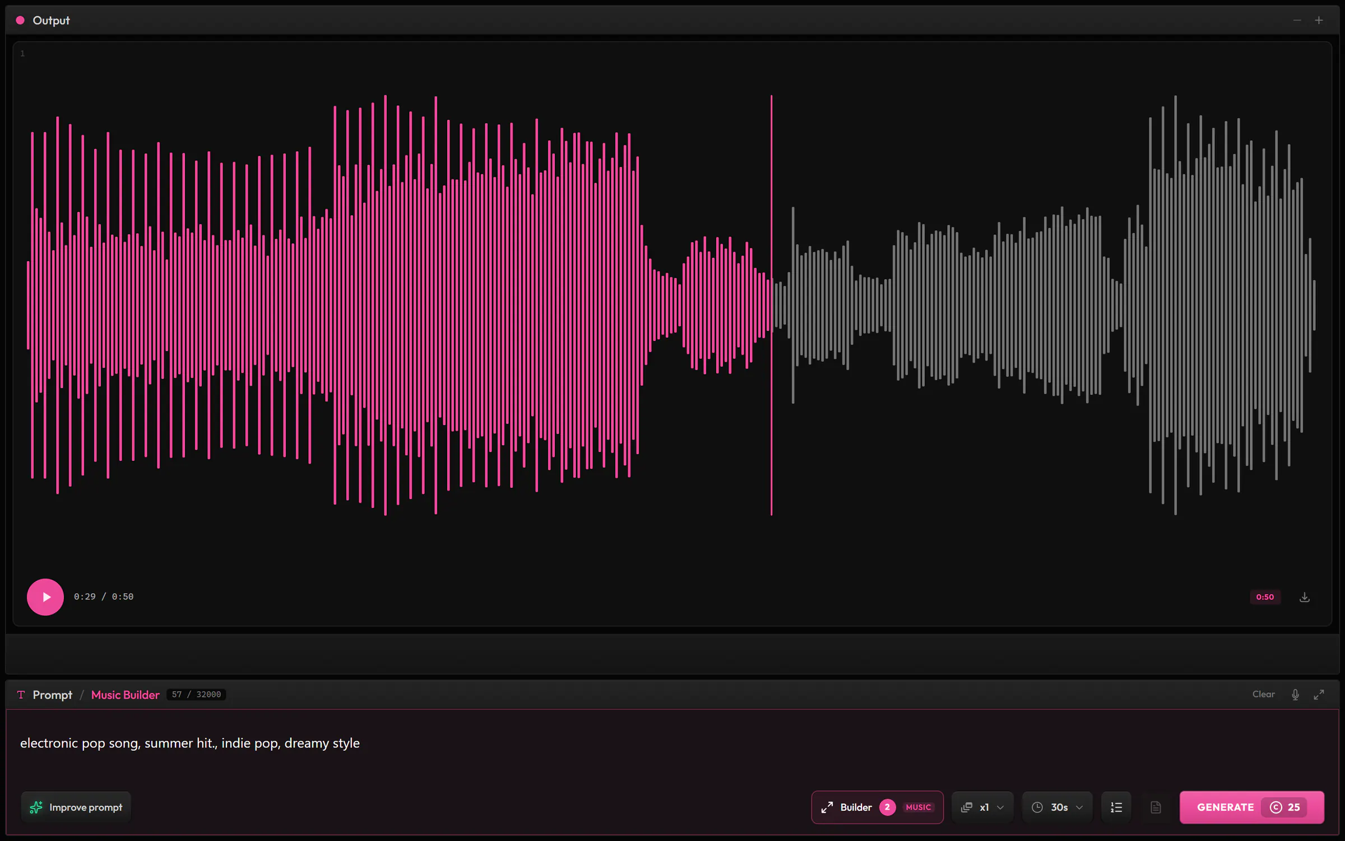Image resolution: width=1345 pixels, height=841 pixels.
Task: Open the x1 variations dropdown
Action: (x=982, y=807)
